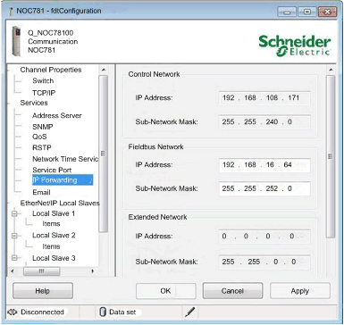Open the SNMP service page

[43, 127]
